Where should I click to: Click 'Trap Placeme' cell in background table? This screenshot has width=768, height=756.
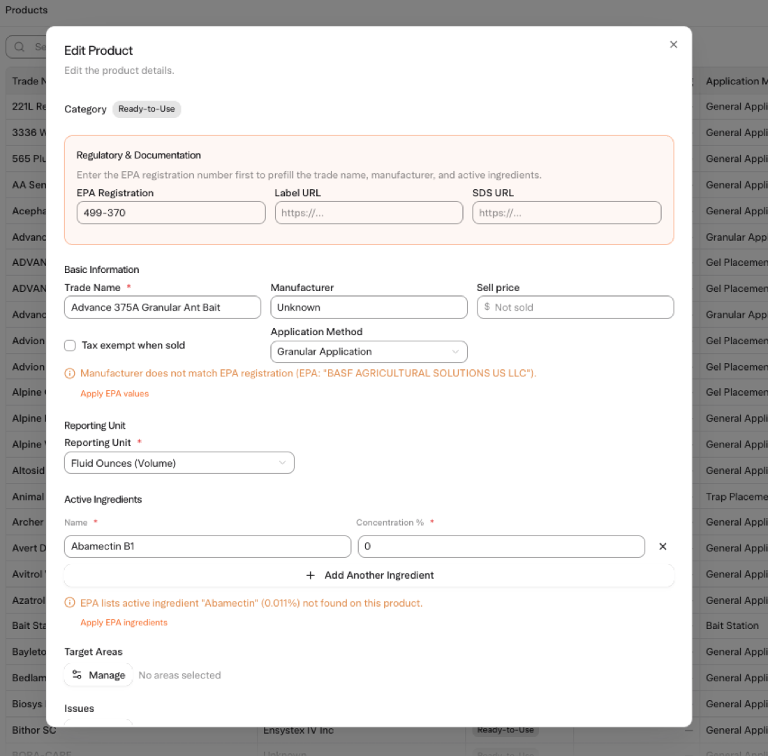click(x=737, y=496)
